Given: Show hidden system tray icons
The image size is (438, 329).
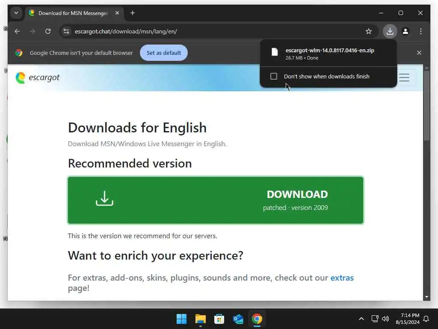Looking at the screenshot, I should click(x=361, y=319).
